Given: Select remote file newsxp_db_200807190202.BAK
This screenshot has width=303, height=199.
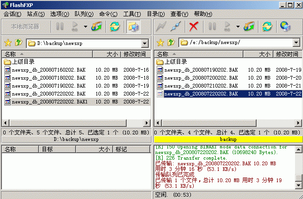Looking at the screenshot, I should pos(229,70).
